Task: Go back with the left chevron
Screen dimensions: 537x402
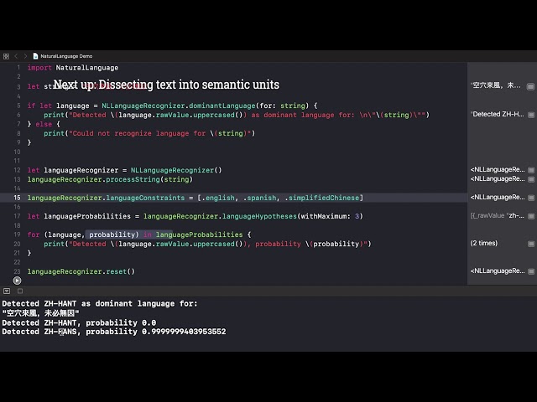Action: (16, 56)
